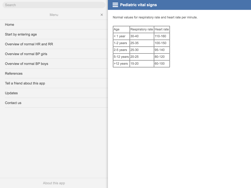Click heart rate value 60-100
This screenshot has width=251, height=188.
162,64
